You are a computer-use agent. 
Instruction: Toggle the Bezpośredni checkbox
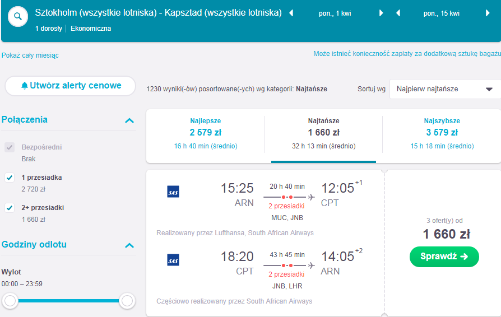point(10,147)
